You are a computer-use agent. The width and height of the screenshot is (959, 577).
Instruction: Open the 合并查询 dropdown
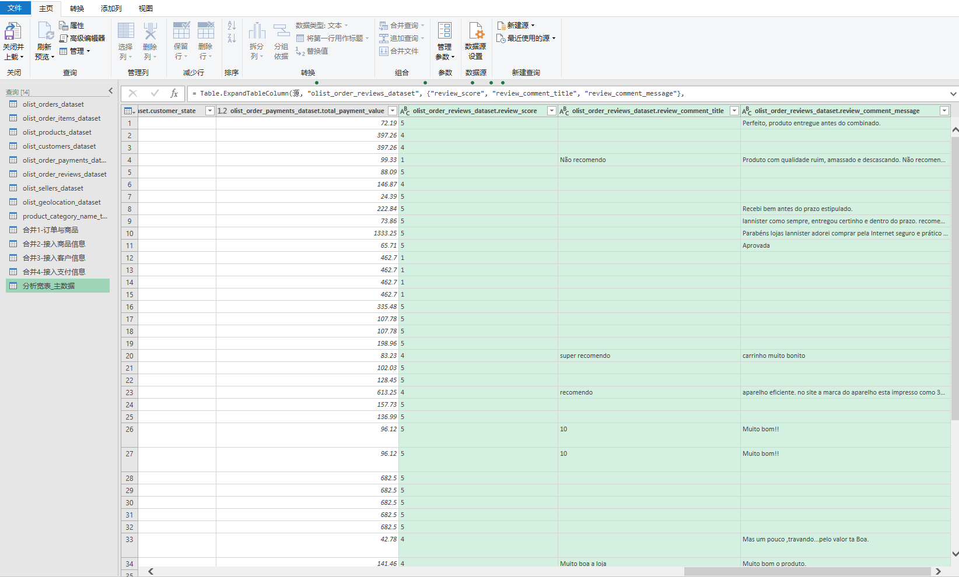tap(402, 26)
